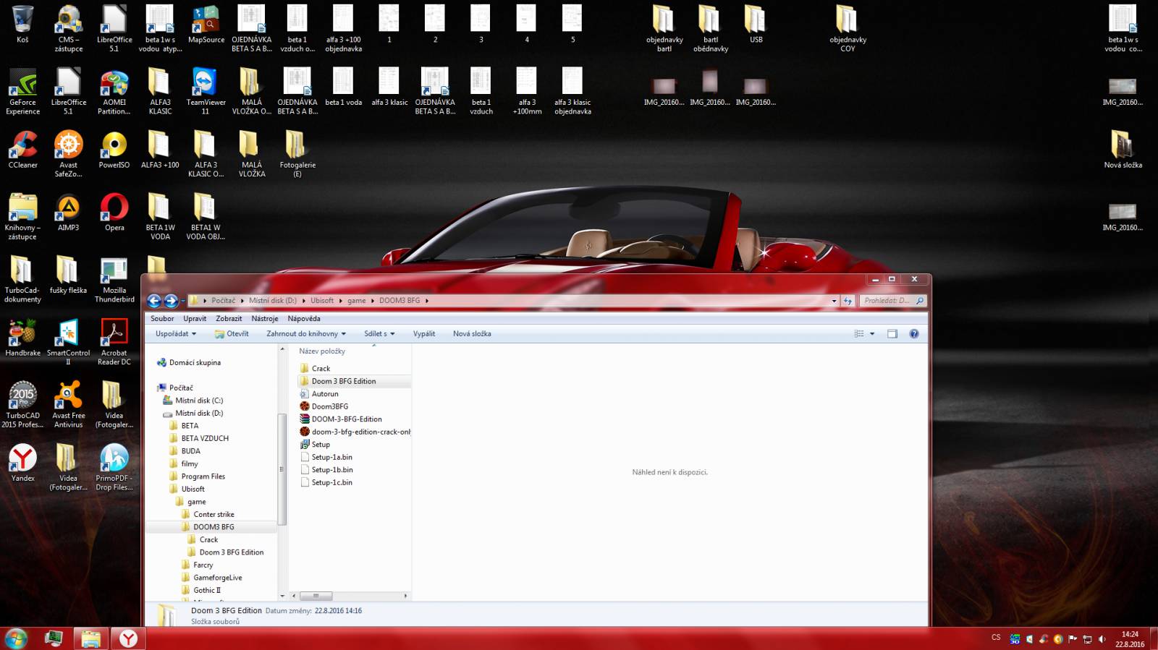This screenshot has height=650, width=1158.
Task: Click the Explorer forward arrow button
Action: tap(171, 301)
